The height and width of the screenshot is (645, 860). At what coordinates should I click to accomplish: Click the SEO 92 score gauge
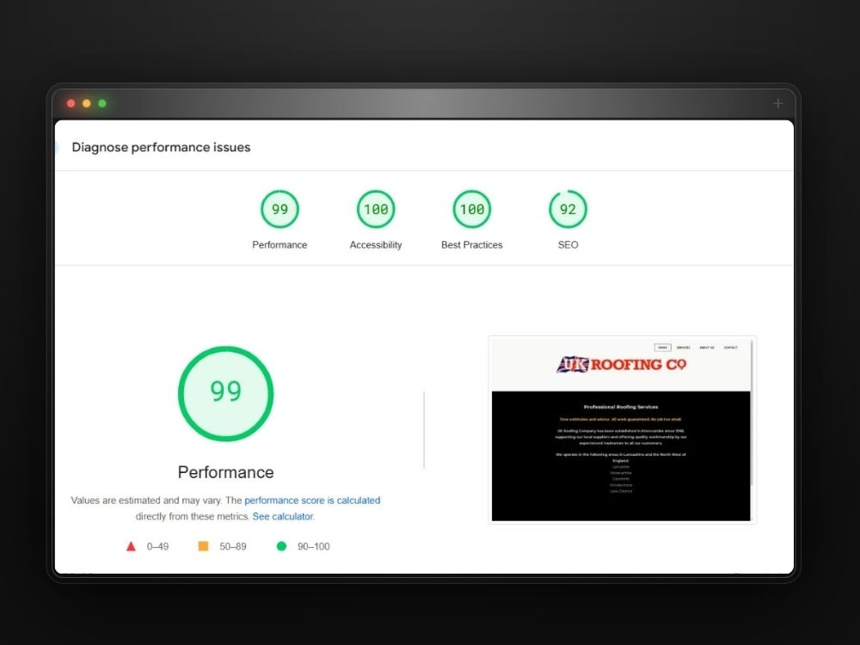[568, 209]
